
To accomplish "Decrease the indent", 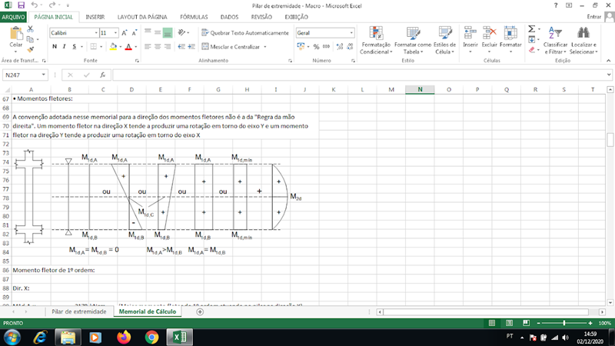I will pyautogui.click(x=181, y=47).
